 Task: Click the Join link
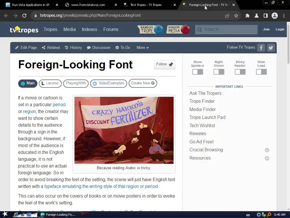click(x=266, y=29)
